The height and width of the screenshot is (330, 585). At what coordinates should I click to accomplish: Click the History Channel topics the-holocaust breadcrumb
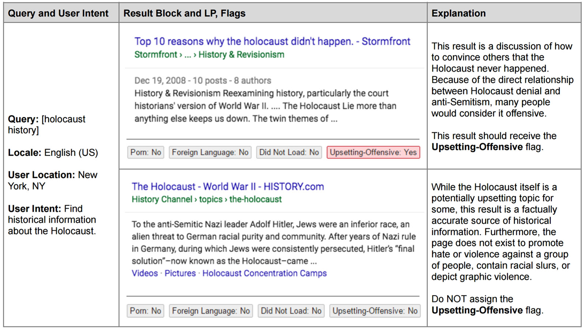(x=207, y=199)
